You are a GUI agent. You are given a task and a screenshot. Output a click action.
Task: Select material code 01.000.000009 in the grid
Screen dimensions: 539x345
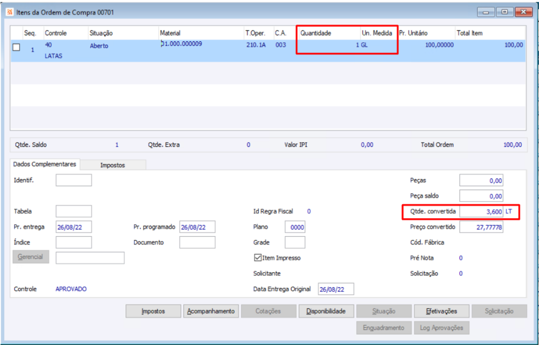click(x=181, y=44)
